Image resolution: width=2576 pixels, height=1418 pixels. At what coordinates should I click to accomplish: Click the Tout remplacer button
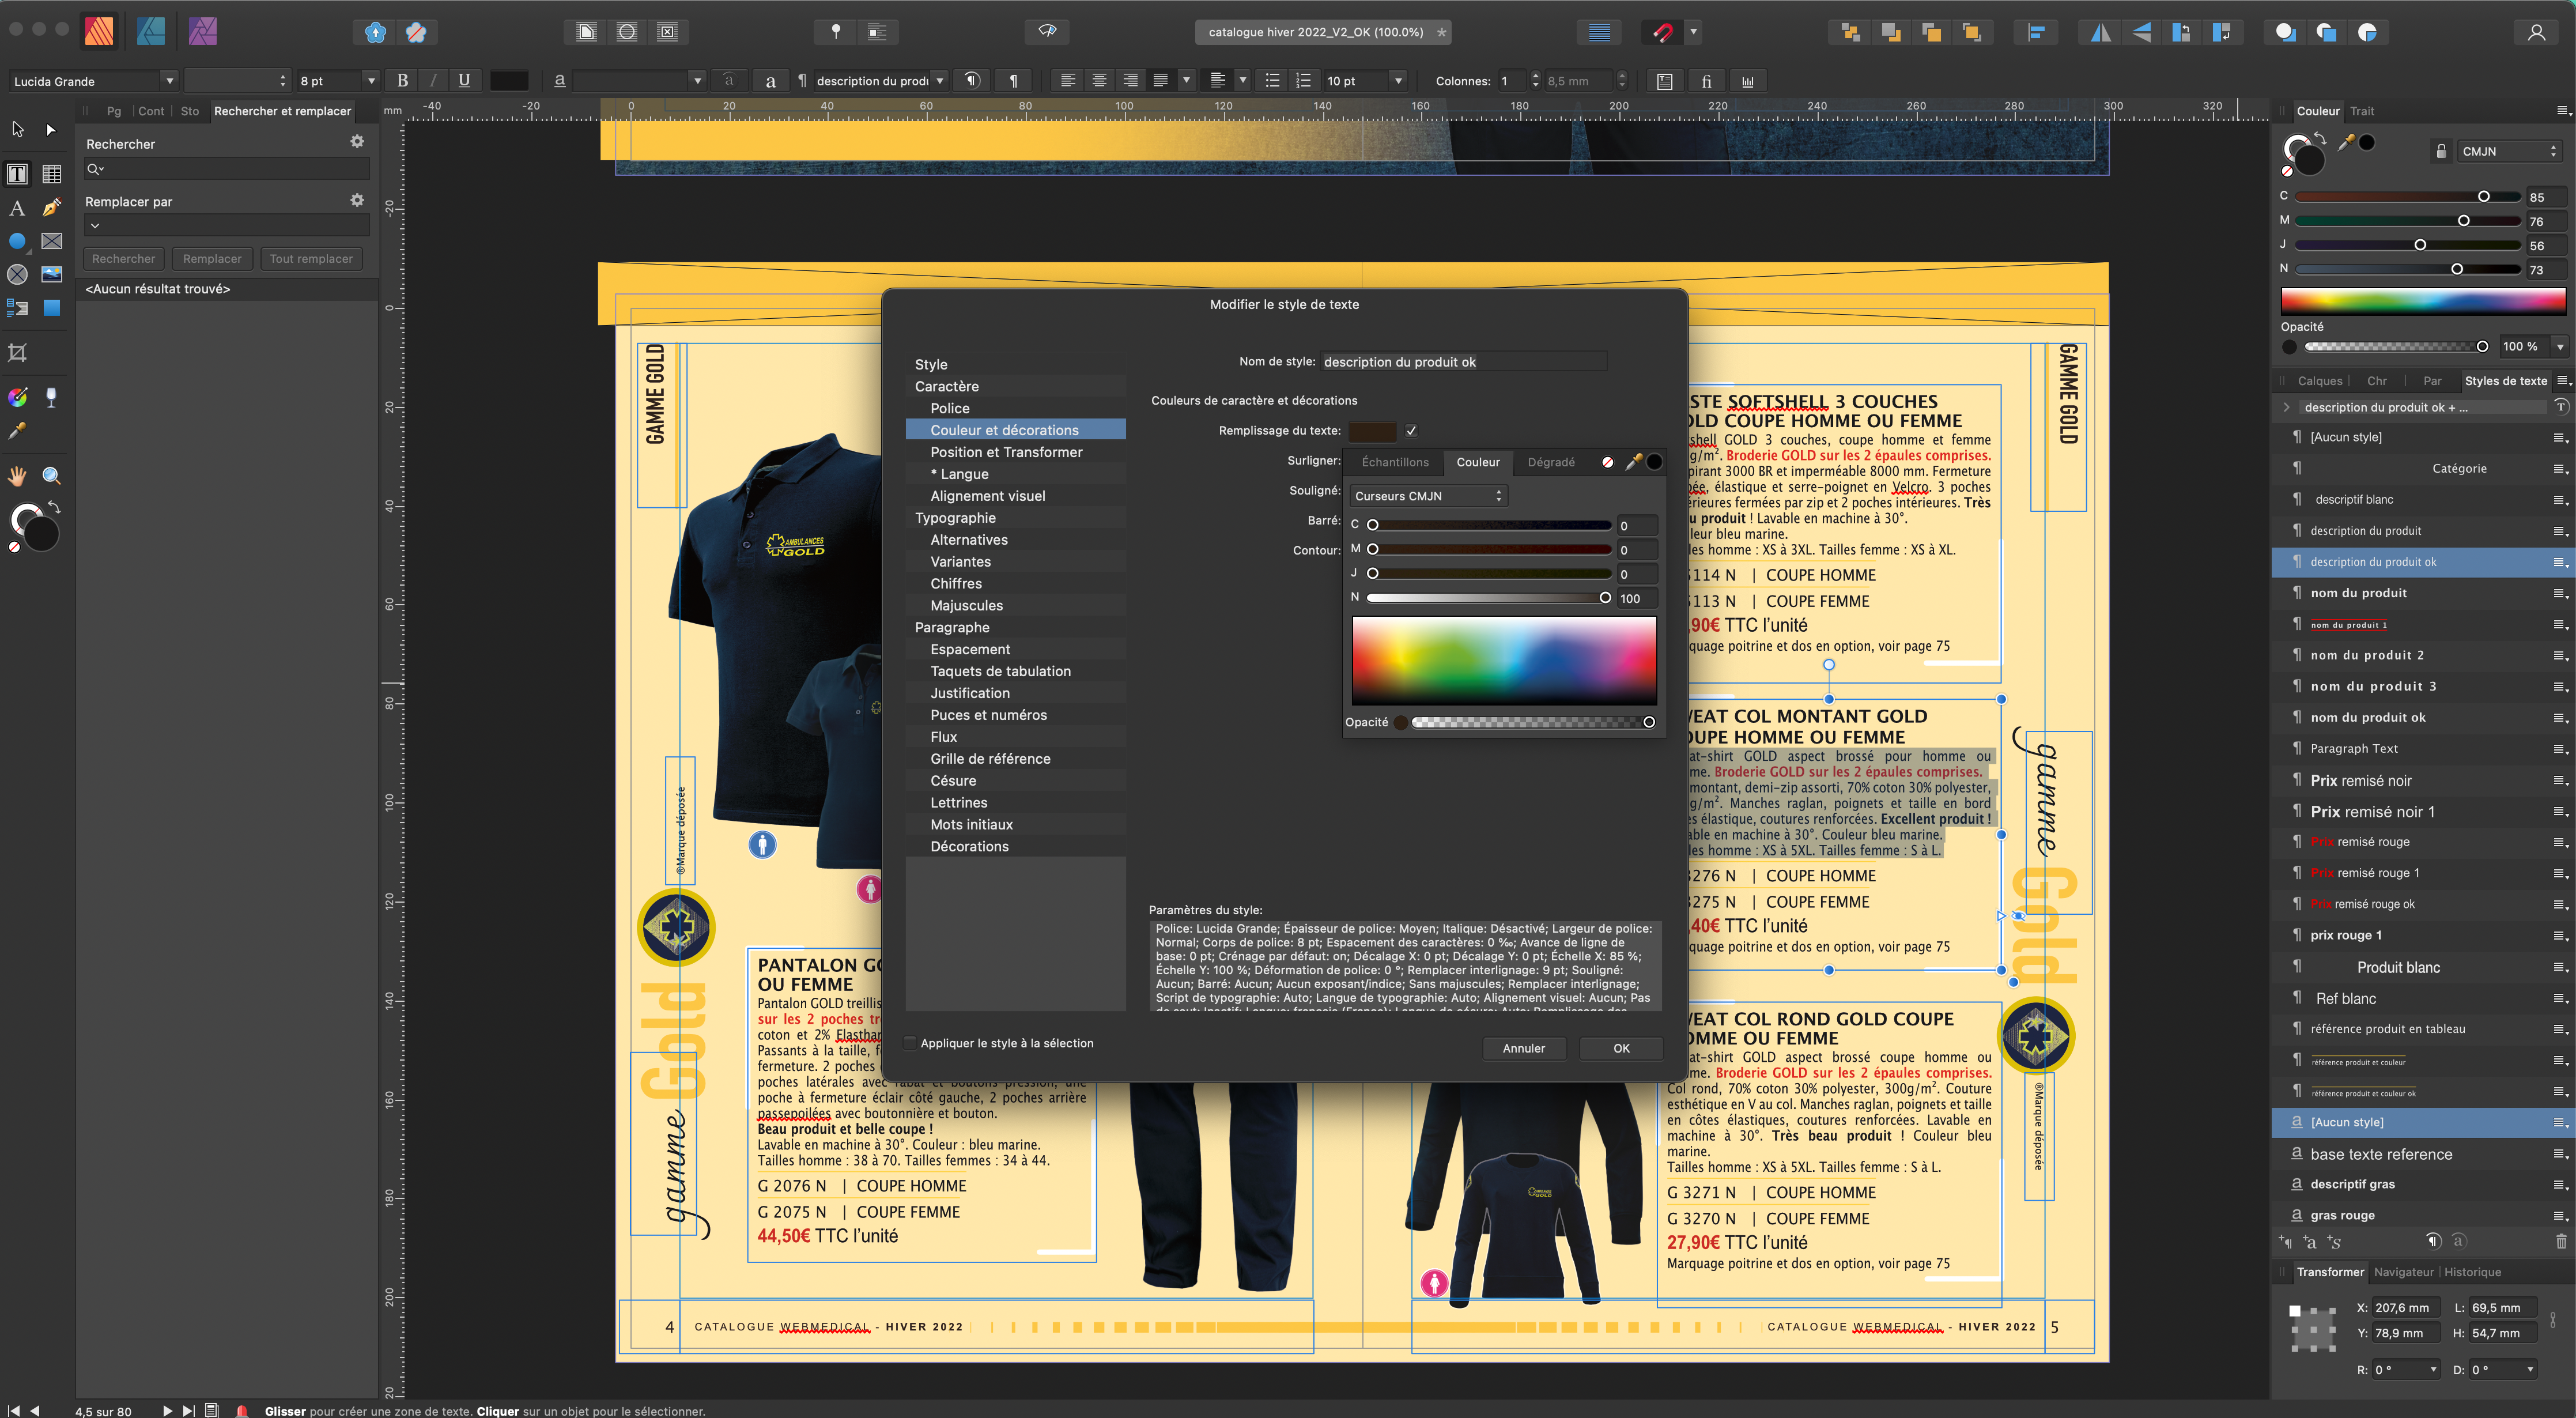point(311,259)
